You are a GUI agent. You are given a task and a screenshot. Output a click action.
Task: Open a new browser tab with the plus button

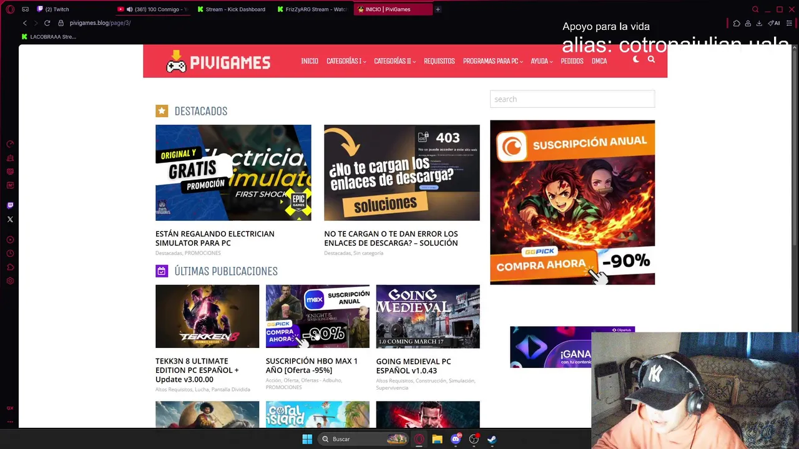pyautogui.click(x=438, y=9)
